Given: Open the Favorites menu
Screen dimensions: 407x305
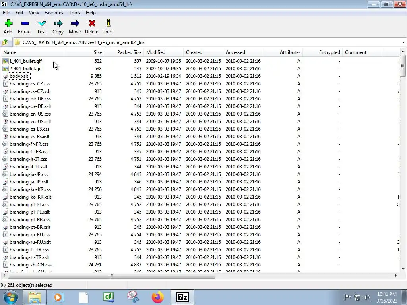Looking at the screenshot, I should click(x=54, y=12).
